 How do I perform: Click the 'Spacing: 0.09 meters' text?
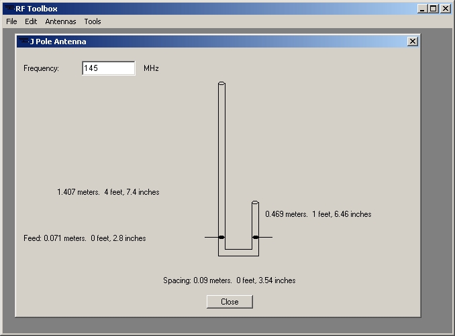click(197, 280)
